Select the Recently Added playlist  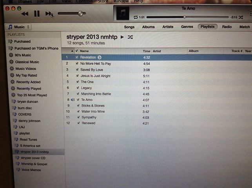click(28, 82)
